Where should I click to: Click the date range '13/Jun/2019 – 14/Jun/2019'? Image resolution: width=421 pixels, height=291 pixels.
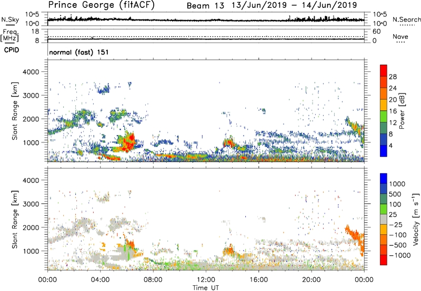294,5
